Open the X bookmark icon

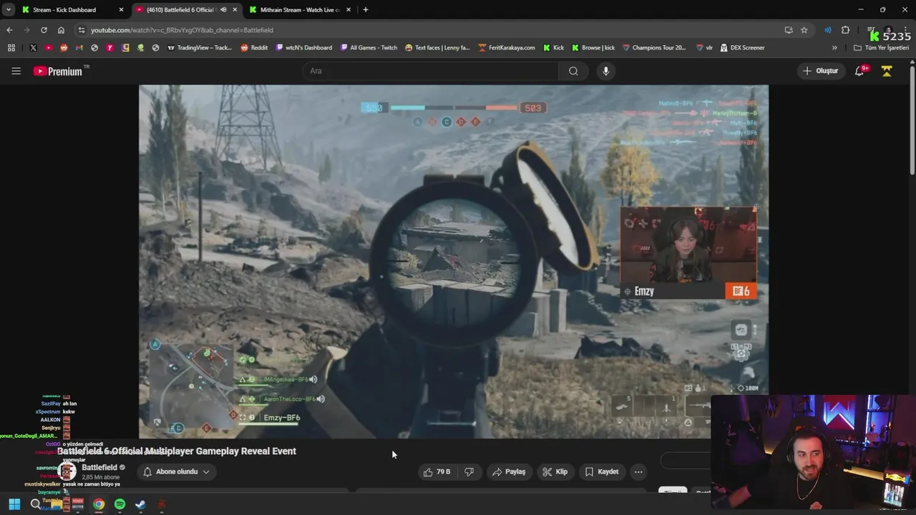click(x=33, y=48)
